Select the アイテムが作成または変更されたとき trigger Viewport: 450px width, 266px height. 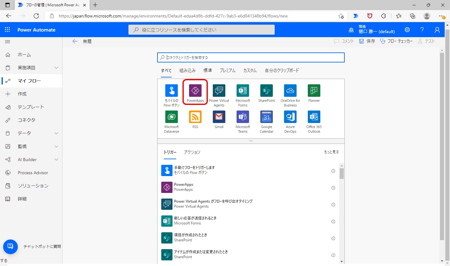click(249, 255)
